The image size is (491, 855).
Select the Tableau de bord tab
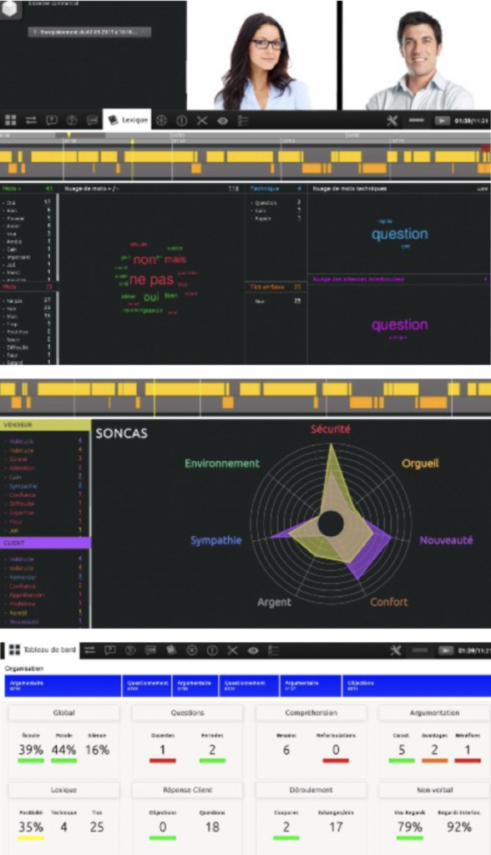click(x=42, y=650)
